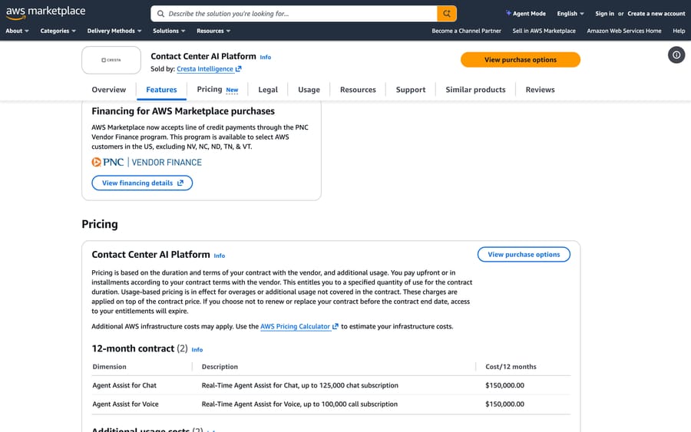This screenshot has width=691, height=432.
Task: Open the Reviews tab
Action: tap(540, 90)
